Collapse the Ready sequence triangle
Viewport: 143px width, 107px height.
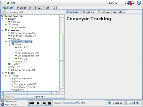(6, 19)
